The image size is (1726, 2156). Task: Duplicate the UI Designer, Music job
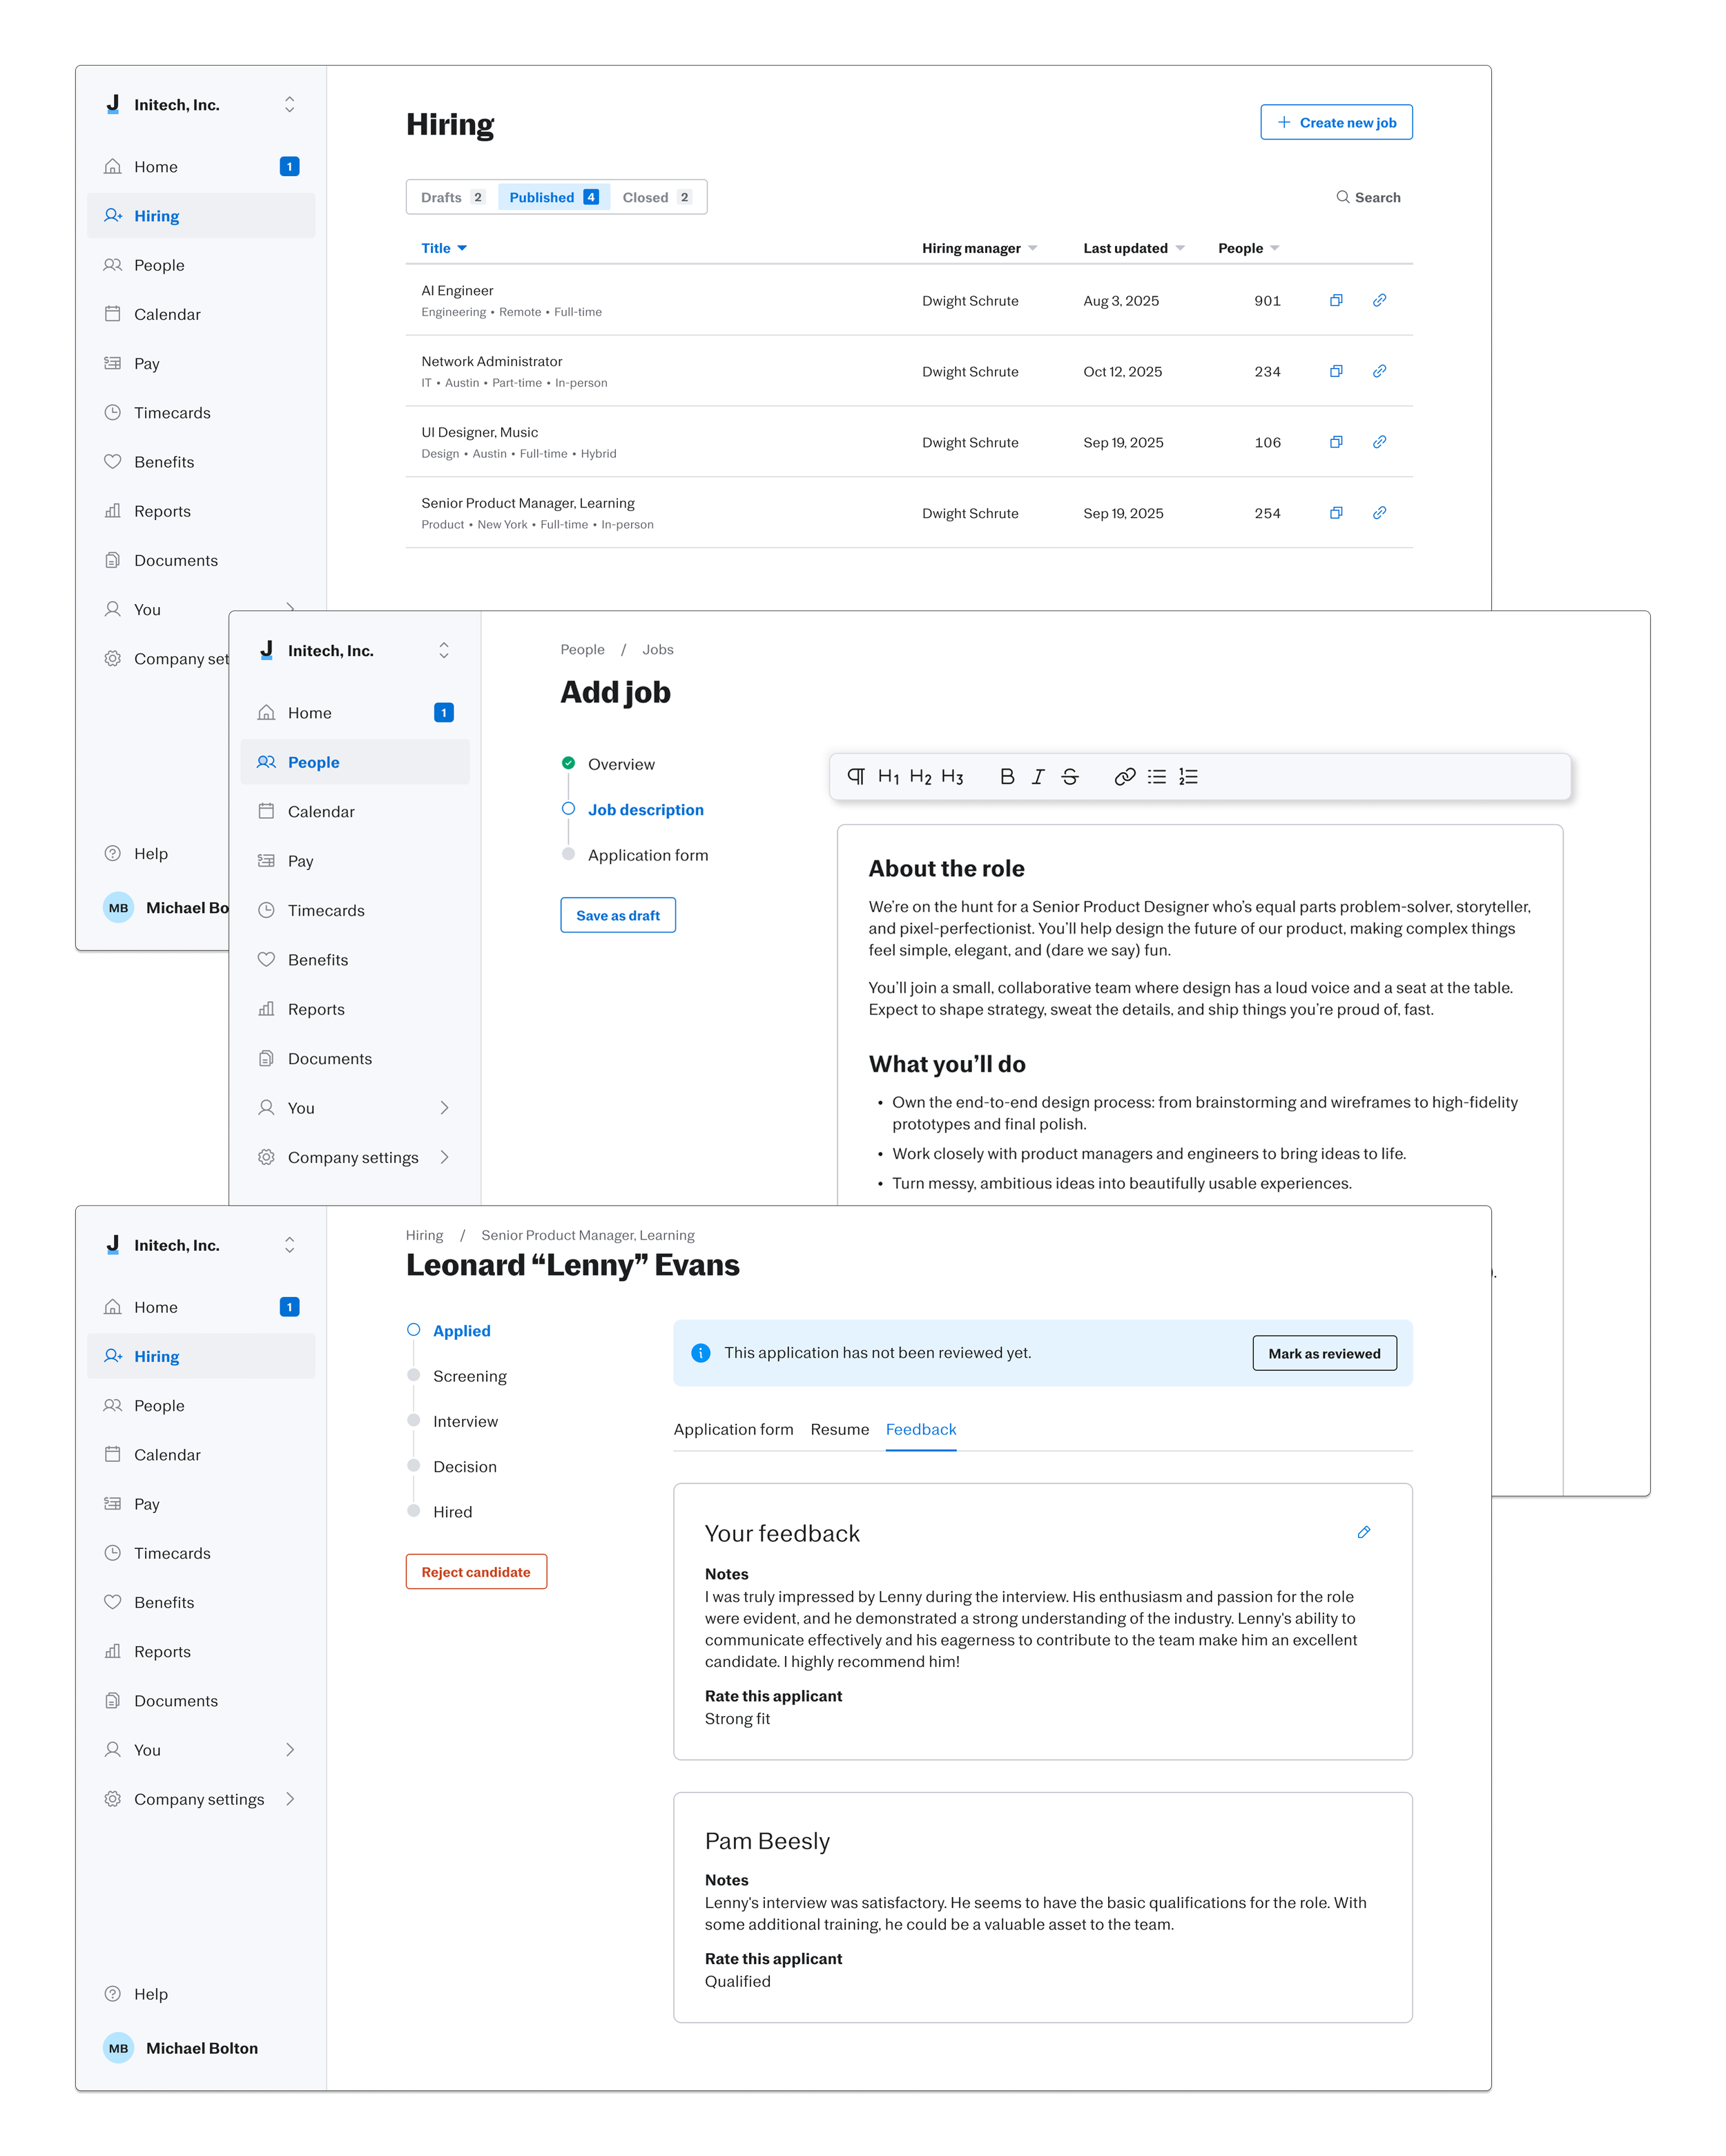(1335, 442)
